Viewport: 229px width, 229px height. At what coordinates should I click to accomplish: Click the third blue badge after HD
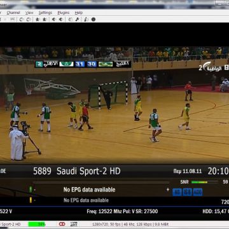point(198,192)
